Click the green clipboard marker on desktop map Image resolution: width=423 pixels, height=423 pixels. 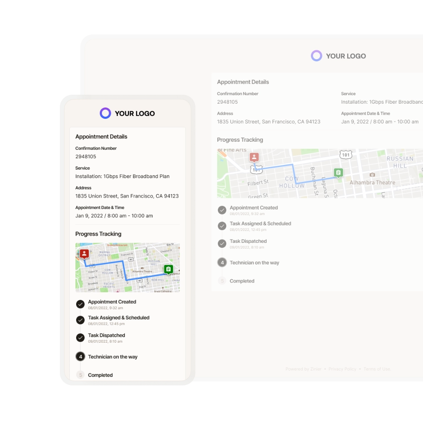coord(338,173)
